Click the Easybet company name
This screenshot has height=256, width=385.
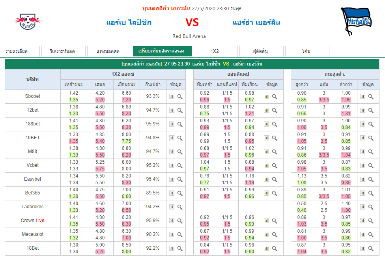click(33, 179)
